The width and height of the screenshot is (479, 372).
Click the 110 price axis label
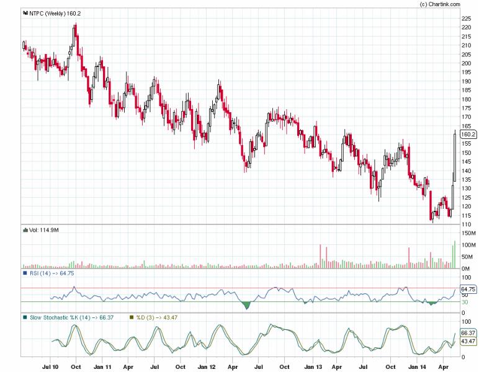tap(466, 224)
